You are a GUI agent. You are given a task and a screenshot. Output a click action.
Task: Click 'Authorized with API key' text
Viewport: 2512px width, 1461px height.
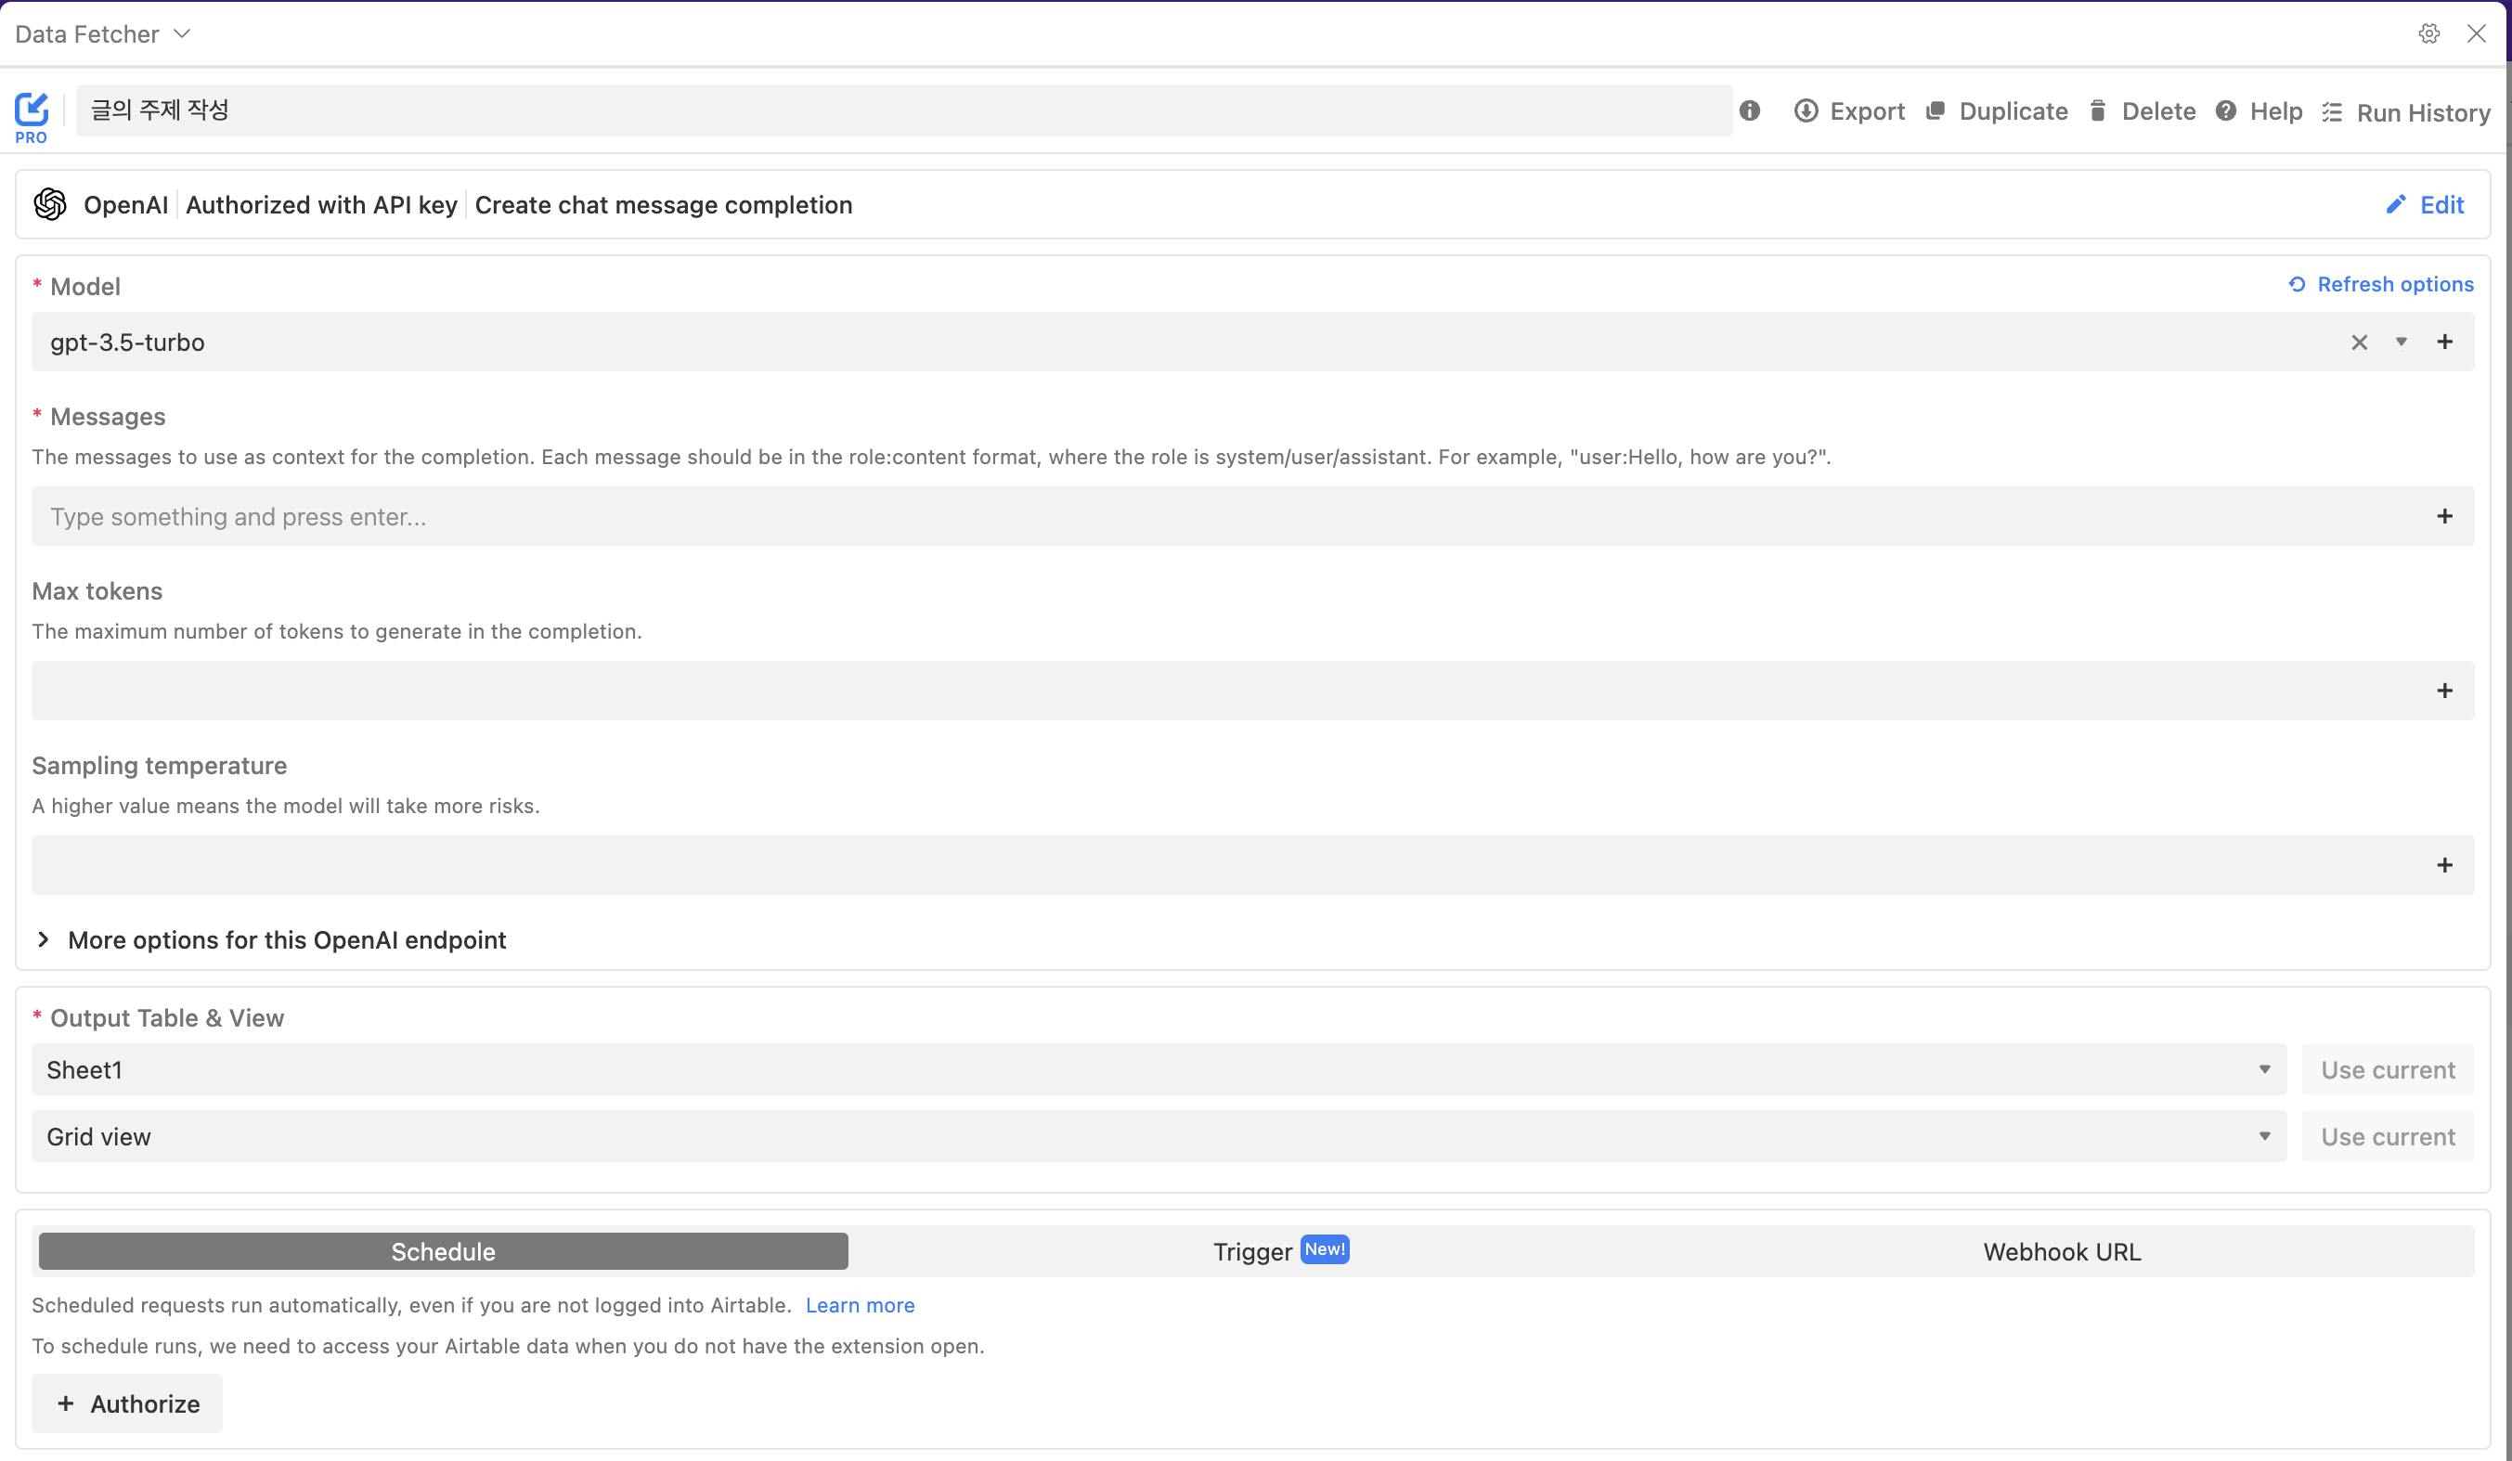coord(321,204)
